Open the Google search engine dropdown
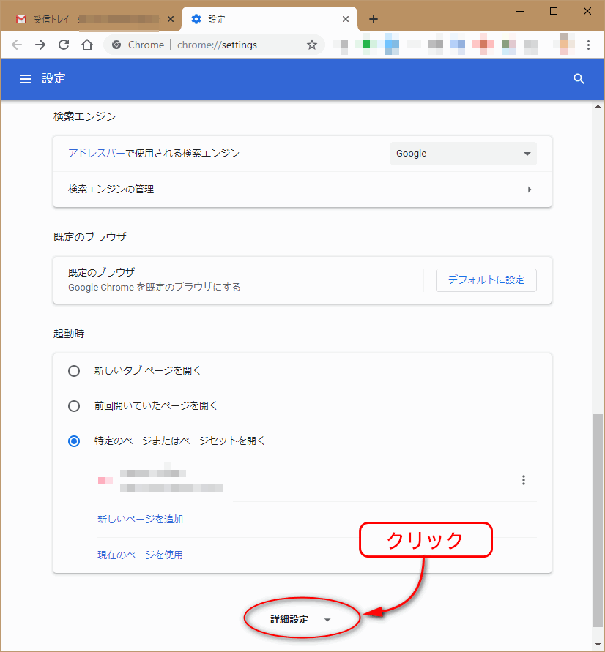Image resolution: width=605 pixels, height=652 pixels. pos(463,154)
